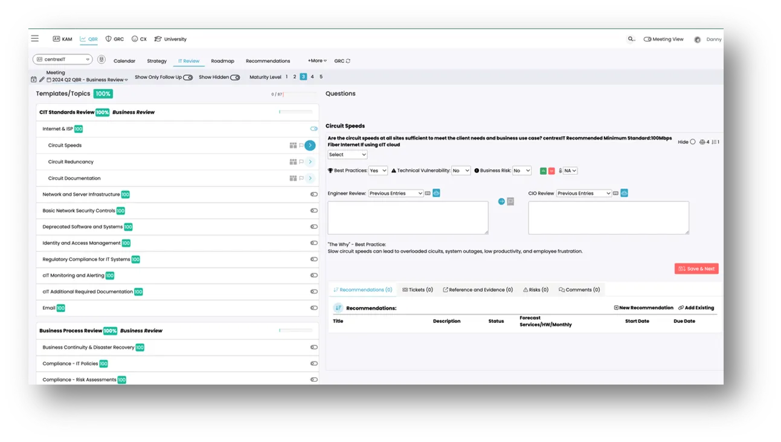Viewport: 781px width, 442px height.
Task: Click blue arrow button on Circuit Speeds row
Action: 310,146
